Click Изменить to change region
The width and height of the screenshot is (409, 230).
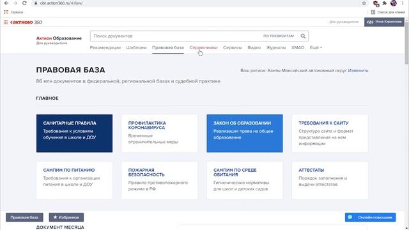pyautogui.click(x=358, y=70)
